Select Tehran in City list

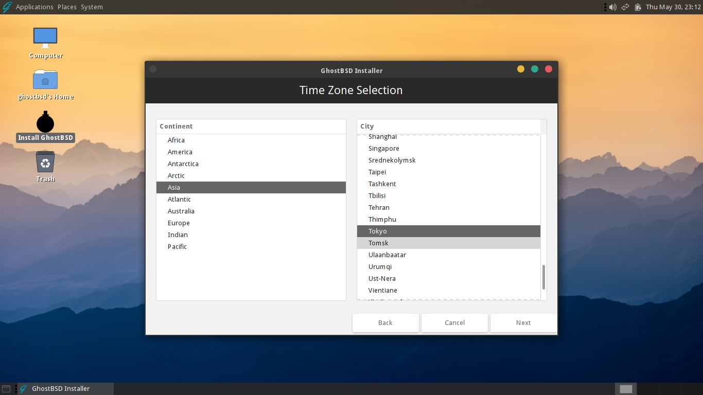click(449, 208)
